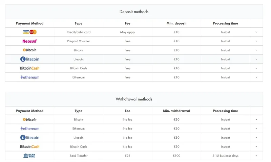The height and width of the screenshot is (162, 271).
Task: Expand the Bitcoin withdrawal row details
Action: click(256, 119)
